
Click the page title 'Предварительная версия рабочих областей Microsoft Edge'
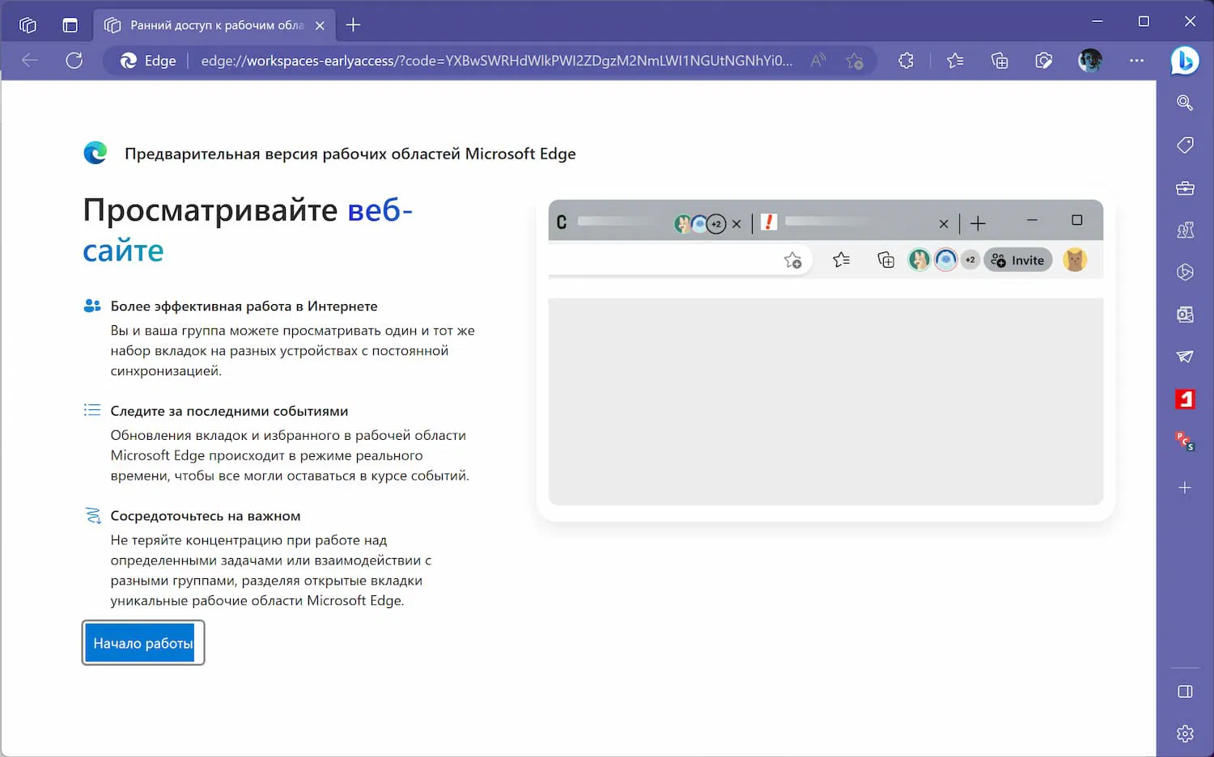pyautogui.click(x=350, y=154)
